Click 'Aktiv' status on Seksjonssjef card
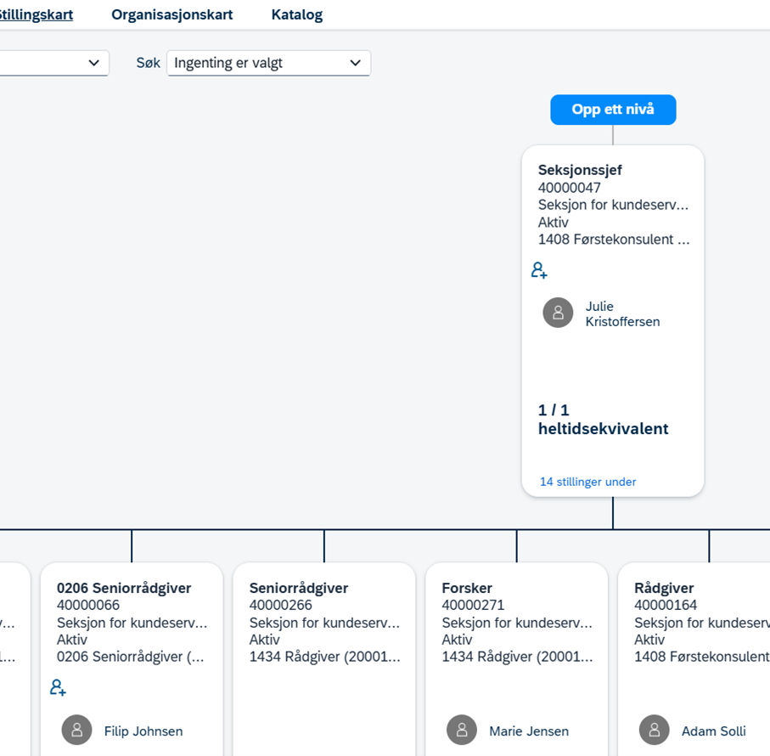770x756 pixels. click(553, 223)
